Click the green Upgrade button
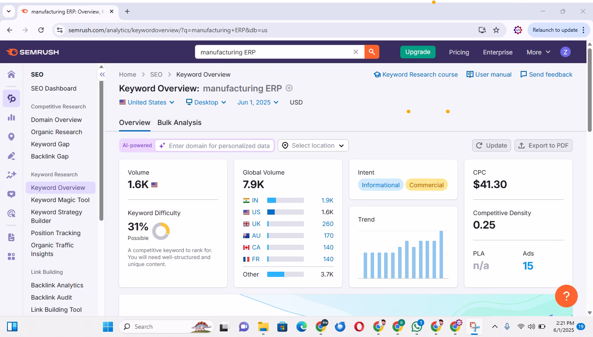593x337 pixels. point(418,52)
